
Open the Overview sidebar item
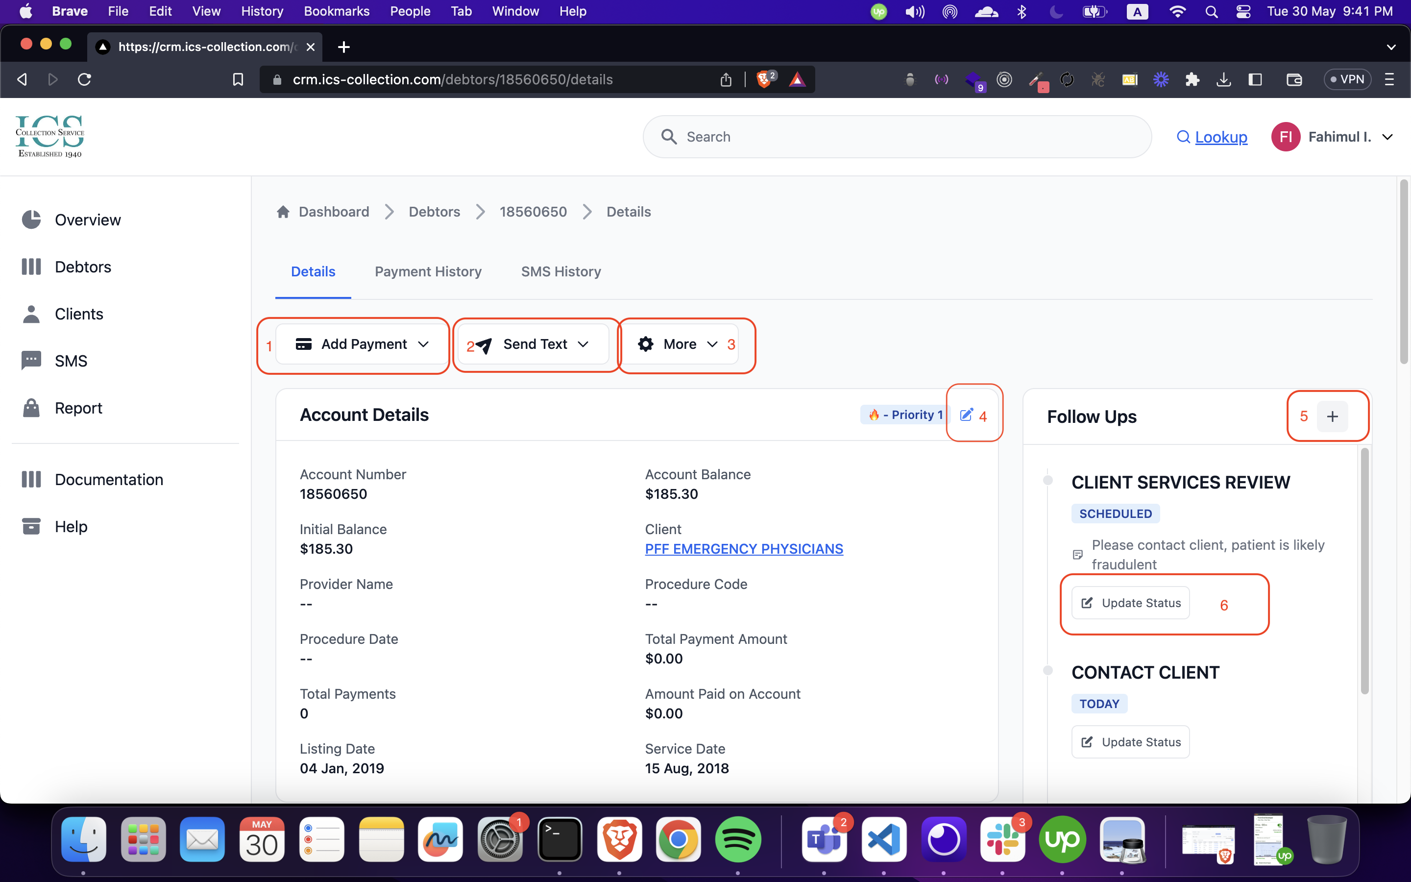(88, 220)
